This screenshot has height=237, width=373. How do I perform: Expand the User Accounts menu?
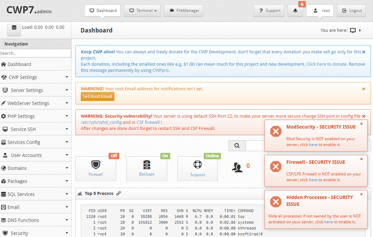(36, 155)
